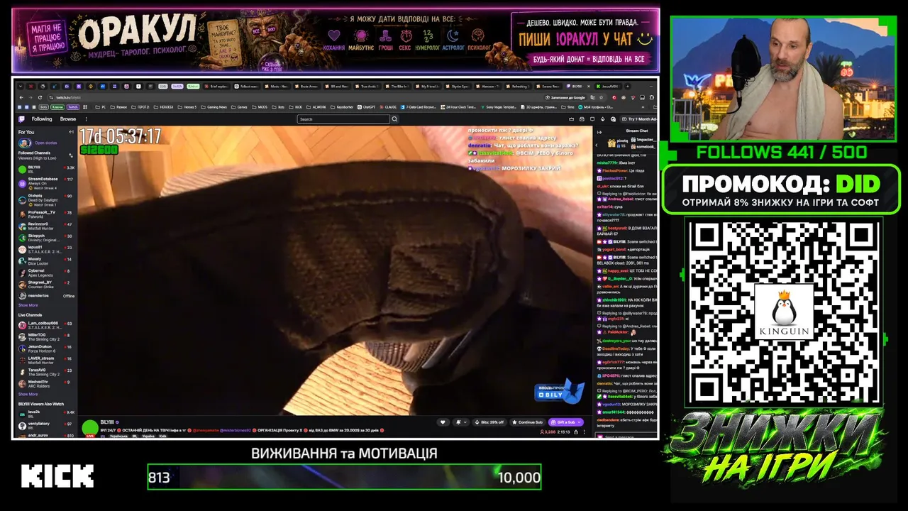Screen dimensions: 908x511
Task: Expand the PC bookmarks folder
Action: 100,107
